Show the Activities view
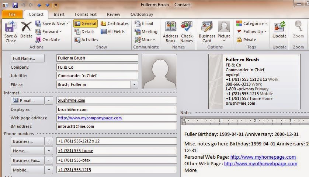 tap(86, 40)
